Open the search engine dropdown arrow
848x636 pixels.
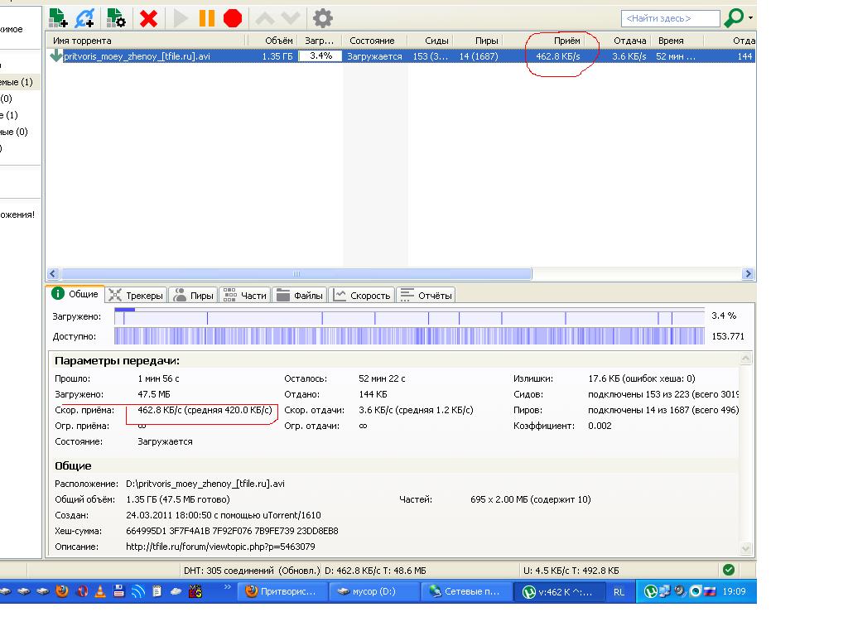[750, 17]
